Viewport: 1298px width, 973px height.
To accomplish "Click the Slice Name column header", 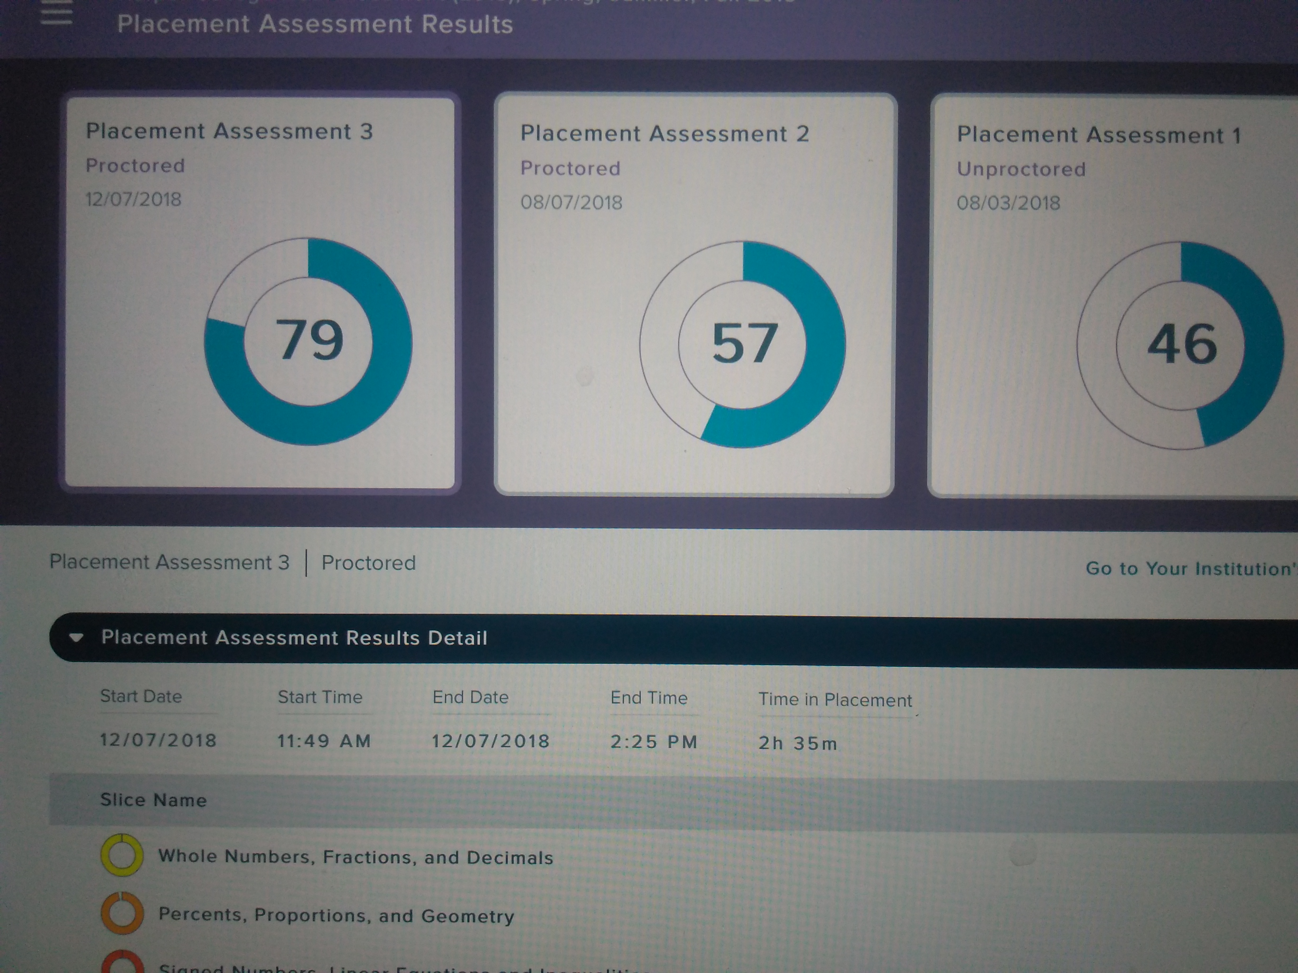I will 153,800.
